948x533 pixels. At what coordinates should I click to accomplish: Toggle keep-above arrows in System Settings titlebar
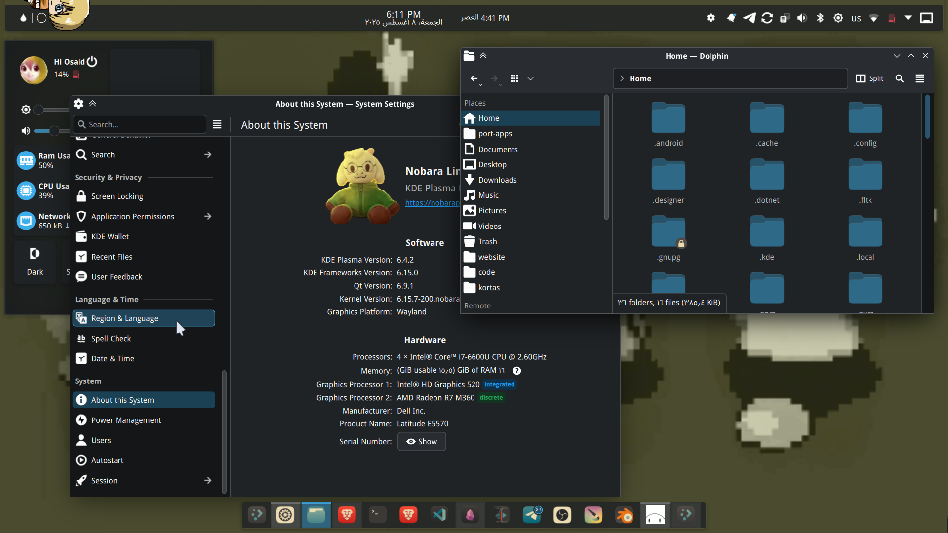93,104
